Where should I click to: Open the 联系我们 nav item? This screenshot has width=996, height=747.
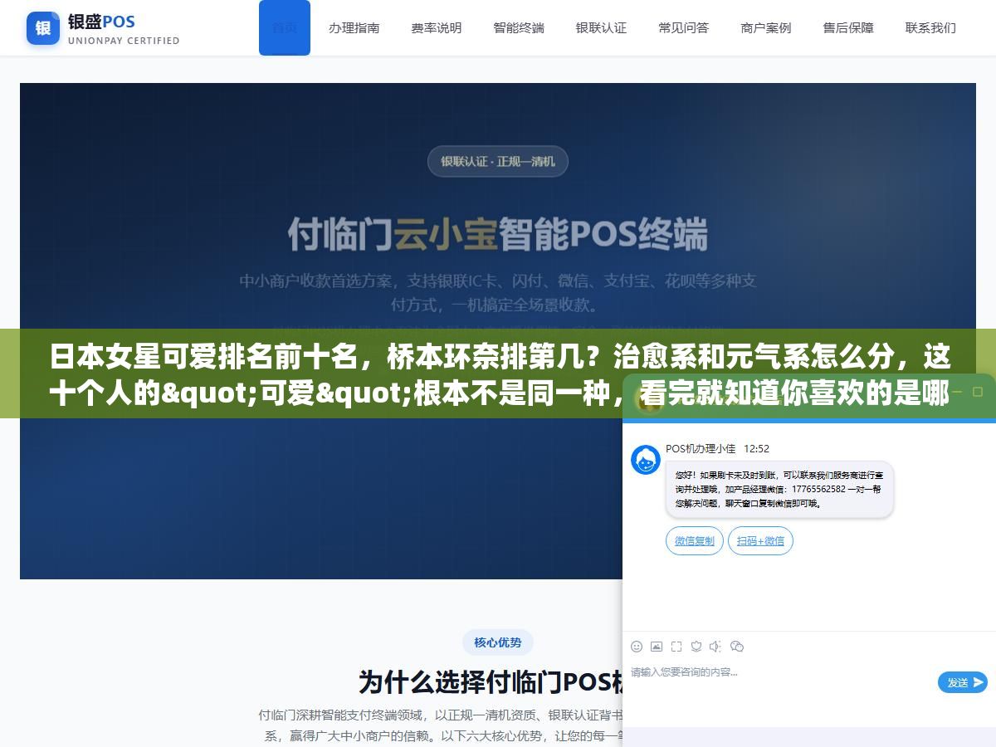pyautogui.click(x=930, y=27)
